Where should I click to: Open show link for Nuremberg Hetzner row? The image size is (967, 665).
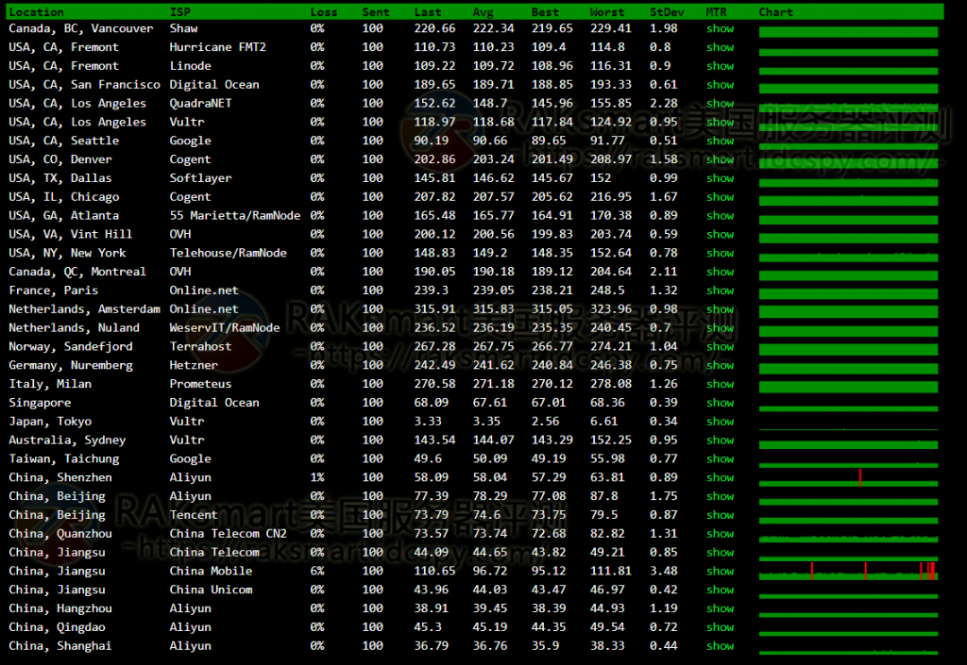tap(720, 365)
